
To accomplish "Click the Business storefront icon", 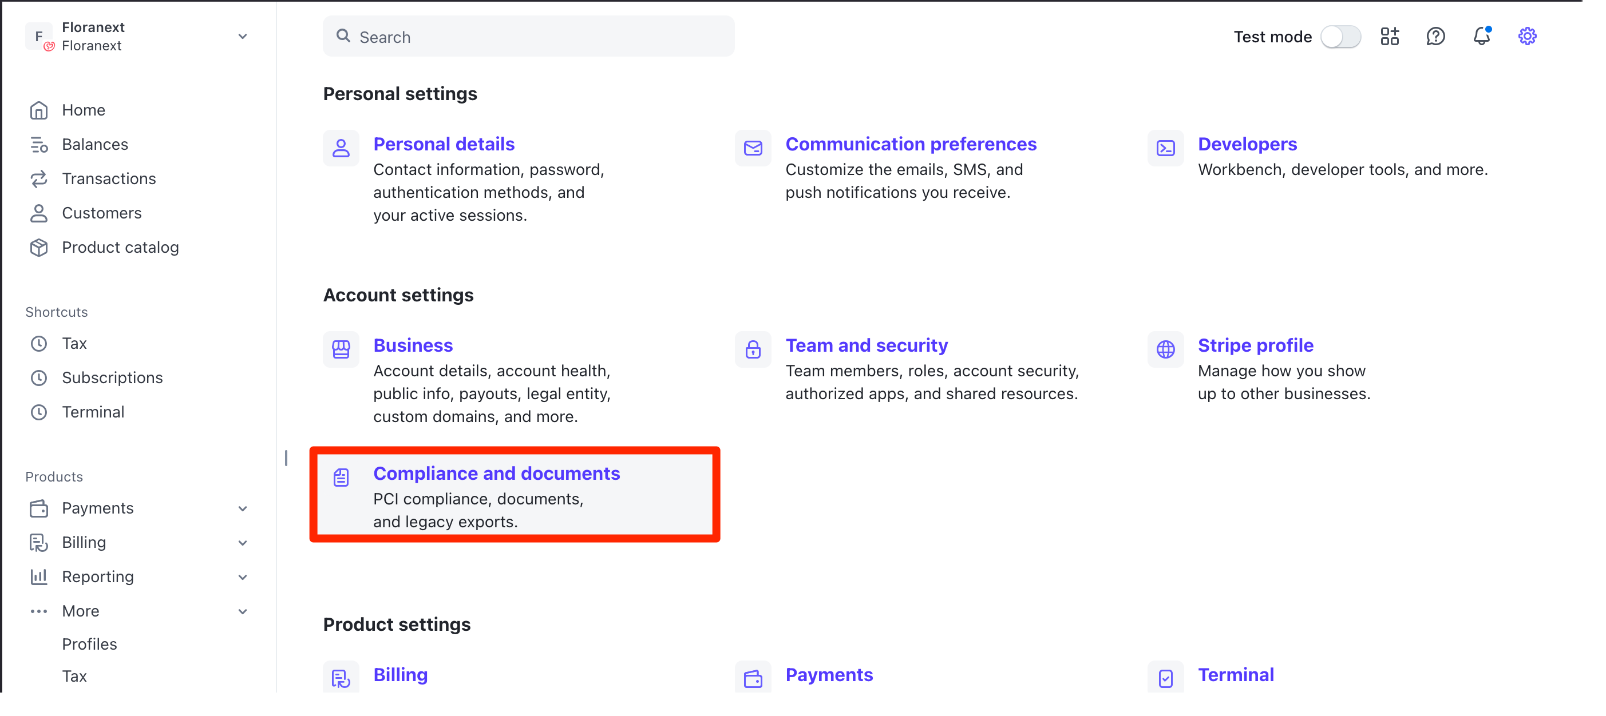I will (x=341, y=349).
